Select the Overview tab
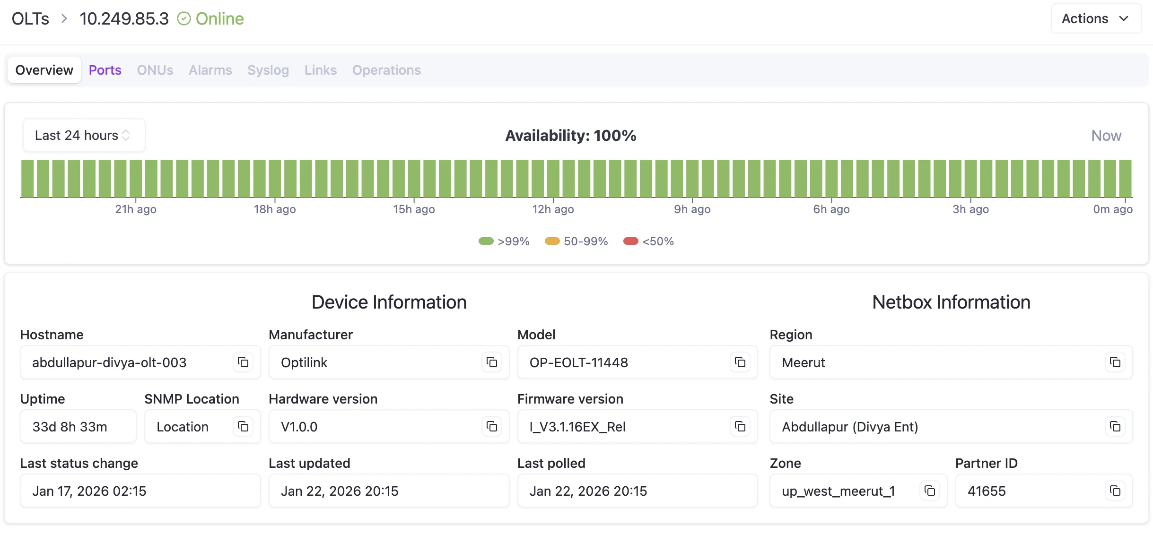 click(44, 70)
